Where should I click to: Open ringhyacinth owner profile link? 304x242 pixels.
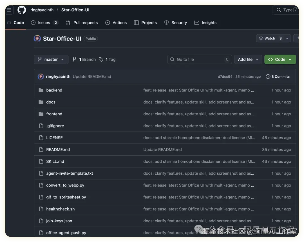[42, 10]
